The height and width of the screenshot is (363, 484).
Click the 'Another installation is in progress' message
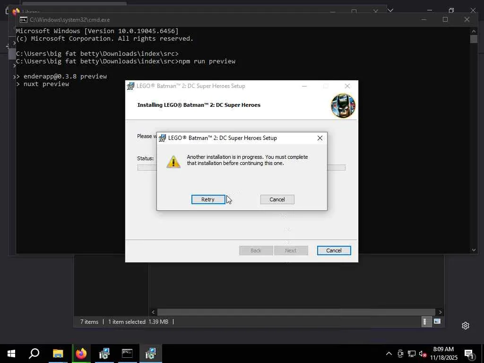click(247, 160)
